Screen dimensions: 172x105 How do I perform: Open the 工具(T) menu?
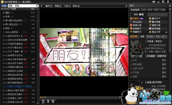(67, 6)
